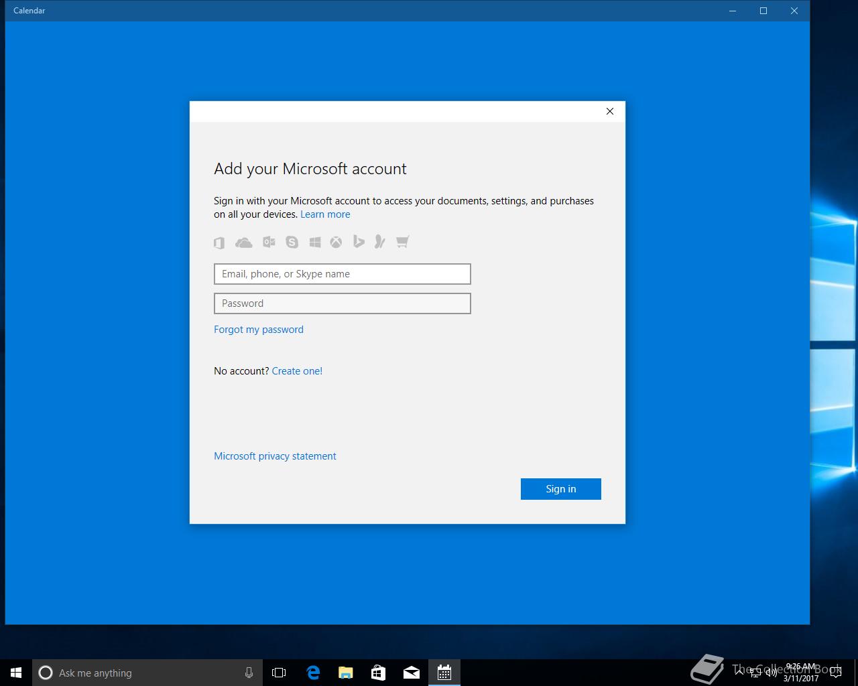Focus the Email, phone, or Skype name field
This screenshot has width=858, height=686.
pyautogui.click(x=343, y=274)
